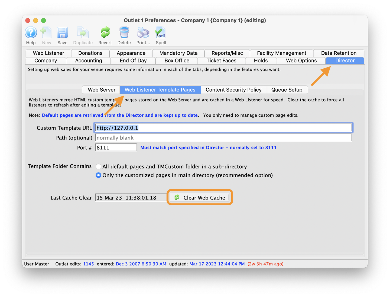Open Content Security Policy sub-tab

point(234,90)
